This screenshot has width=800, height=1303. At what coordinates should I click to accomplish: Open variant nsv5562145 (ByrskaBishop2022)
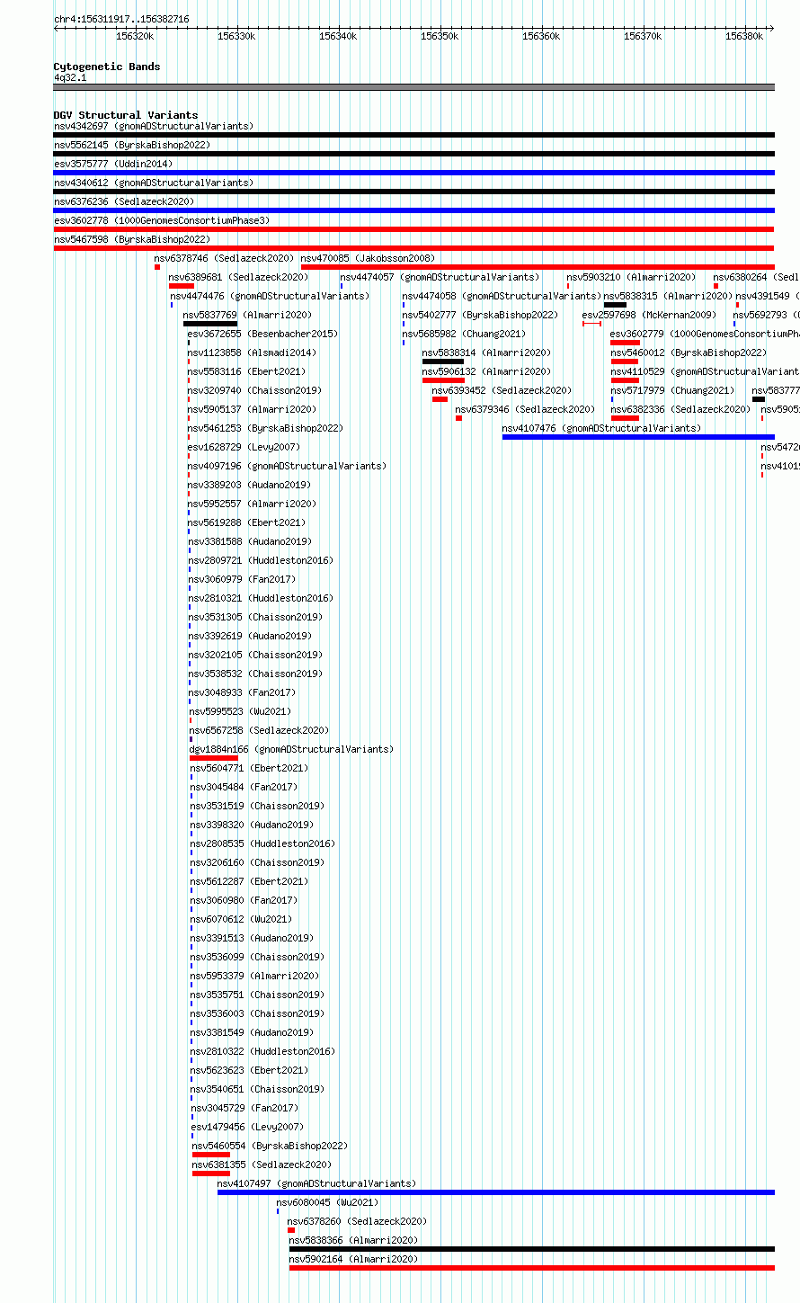(x=132, y=145)
